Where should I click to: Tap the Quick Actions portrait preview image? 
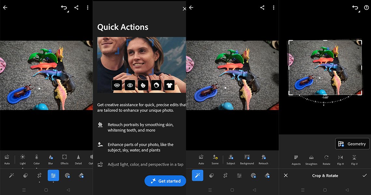click(141, 65)
